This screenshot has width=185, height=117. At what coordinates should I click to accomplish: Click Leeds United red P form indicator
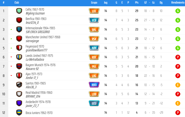click(178, 57)
